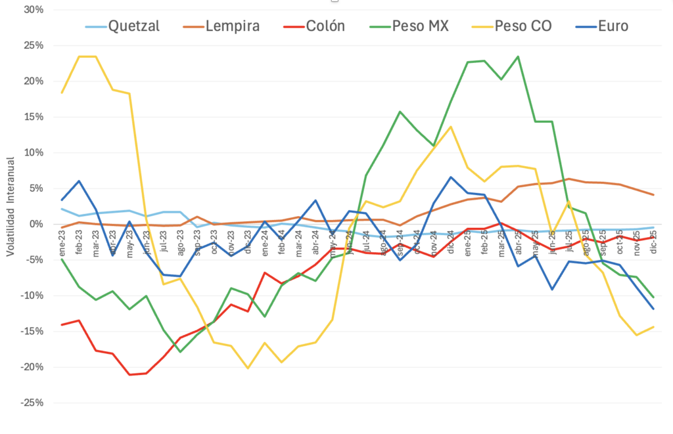
Task: Click the red Colón legend line marker
Action: (291, 27)
